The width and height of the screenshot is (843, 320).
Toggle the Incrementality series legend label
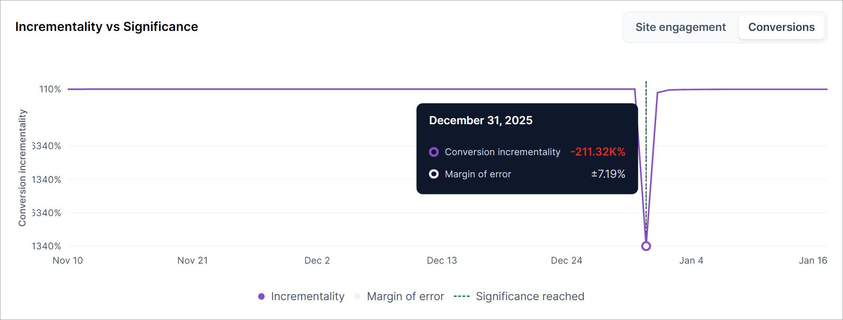[308, 296]
